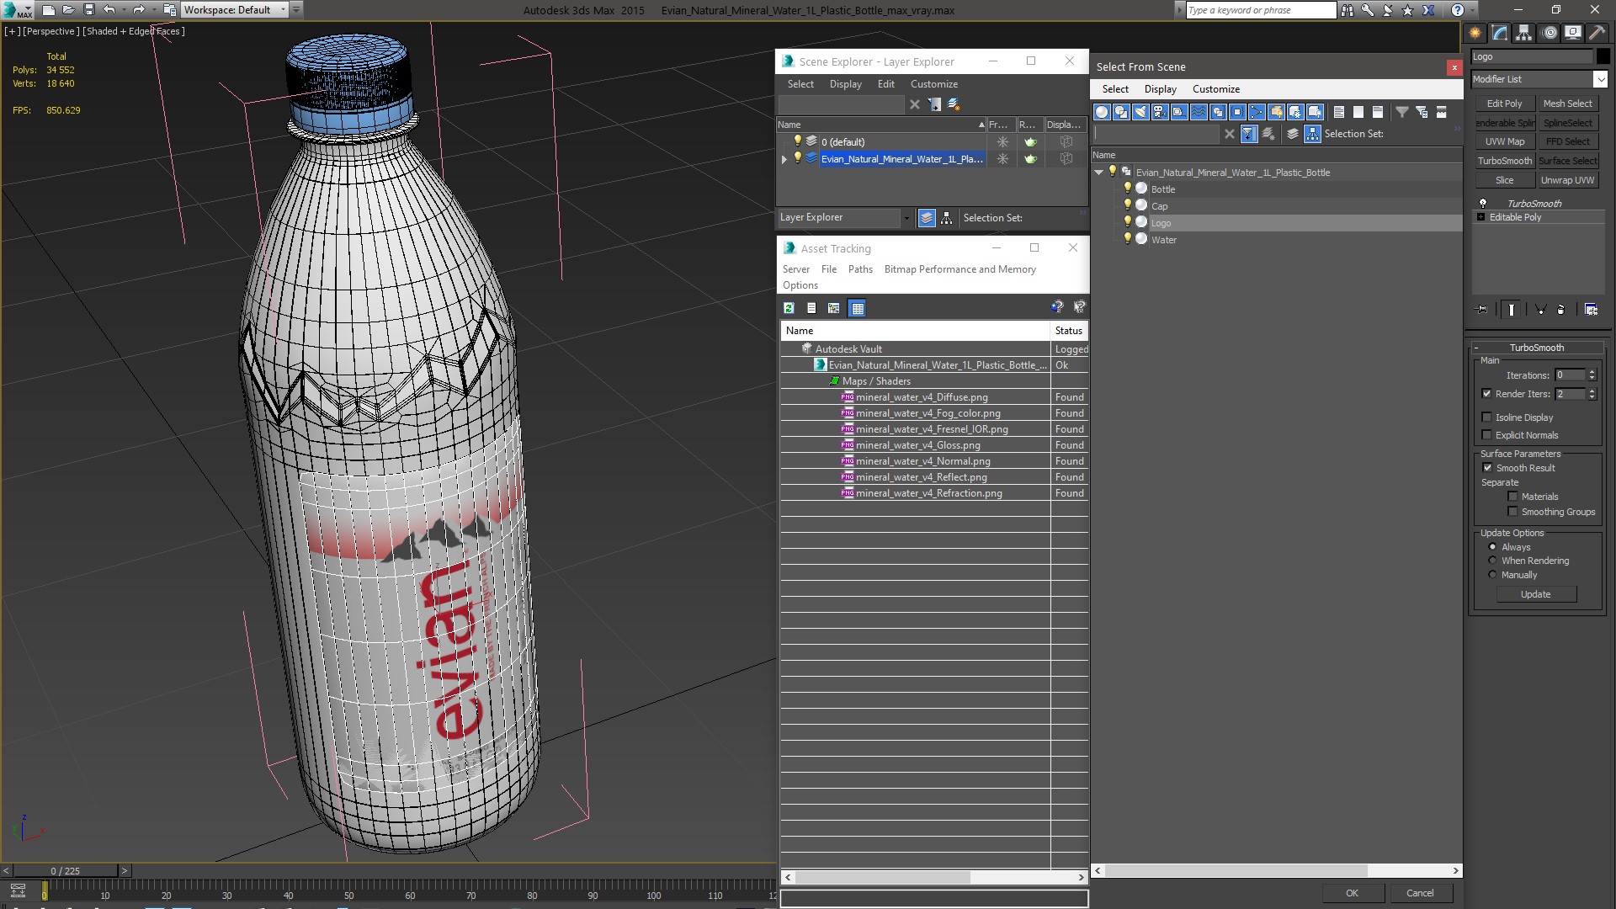Add an Unwrap UVW modifier button
The image size is (1616, 909).
pos(1567,180)
